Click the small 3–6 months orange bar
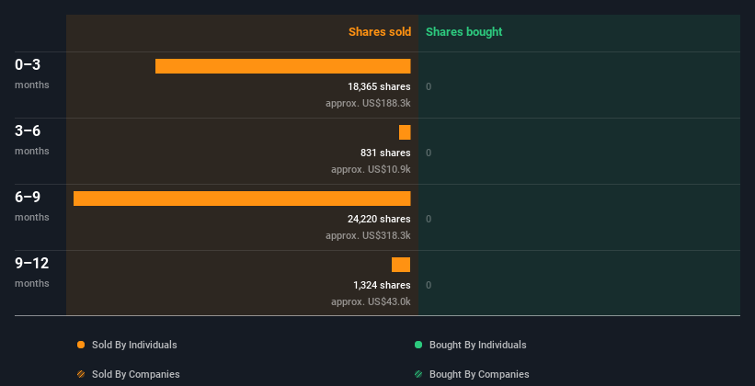The height and width of the screenshot is (386, 755). pyautogui.click(x=405, y=132)
